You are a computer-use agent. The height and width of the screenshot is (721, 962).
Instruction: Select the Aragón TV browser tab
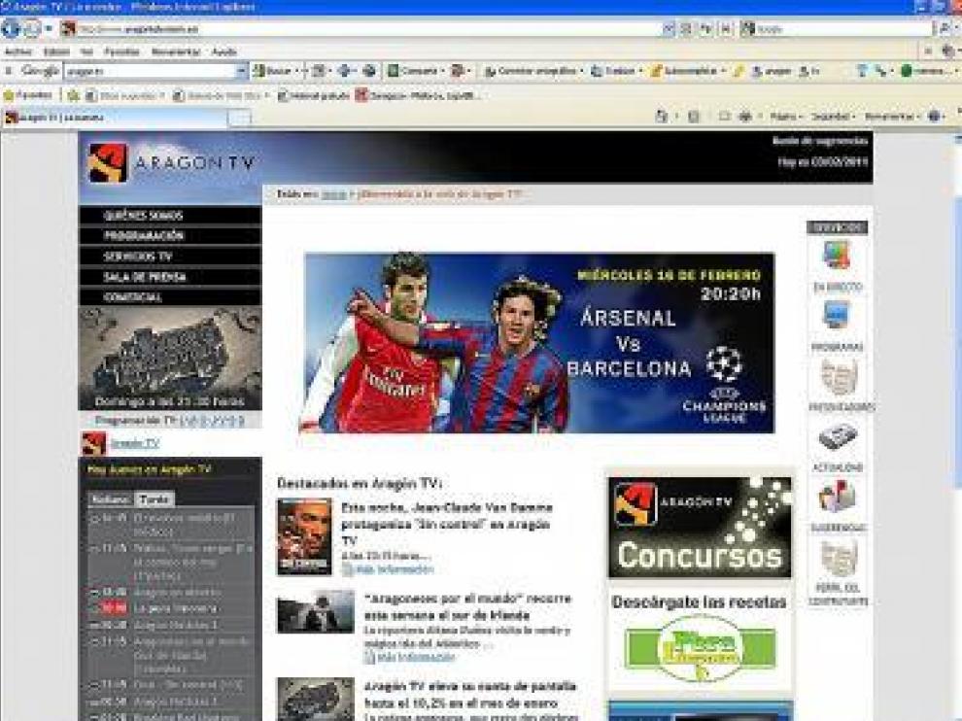pyautogui.click(x=116, y=118)
